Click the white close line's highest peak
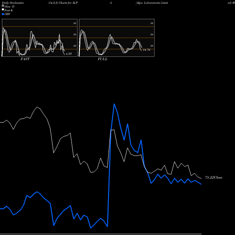Screen dimensions: 235x235 pos(37,107)
